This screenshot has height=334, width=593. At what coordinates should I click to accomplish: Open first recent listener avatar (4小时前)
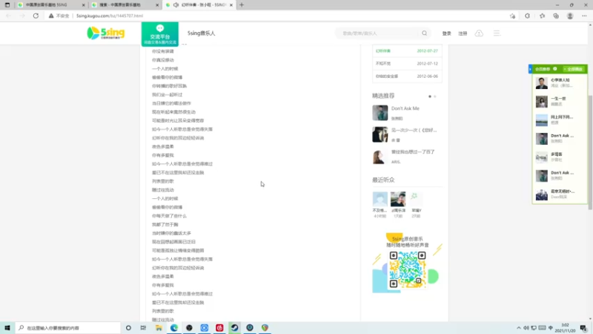pyautogui.click(x=380, y=199)
